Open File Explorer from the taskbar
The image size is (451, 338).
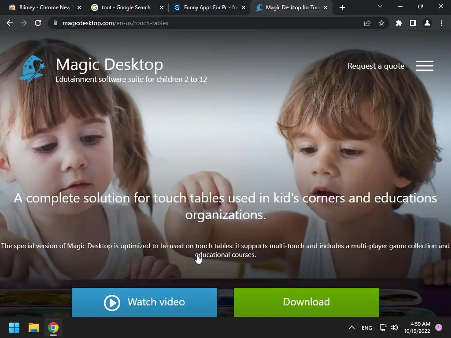pos(33,327)
